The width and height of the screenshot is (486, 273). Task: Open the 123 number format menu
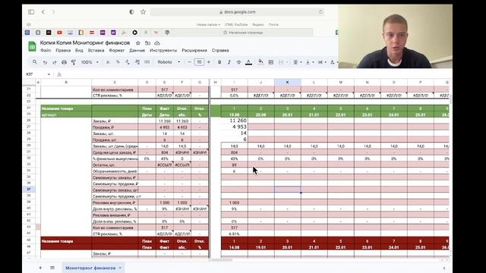pos(147,62)
